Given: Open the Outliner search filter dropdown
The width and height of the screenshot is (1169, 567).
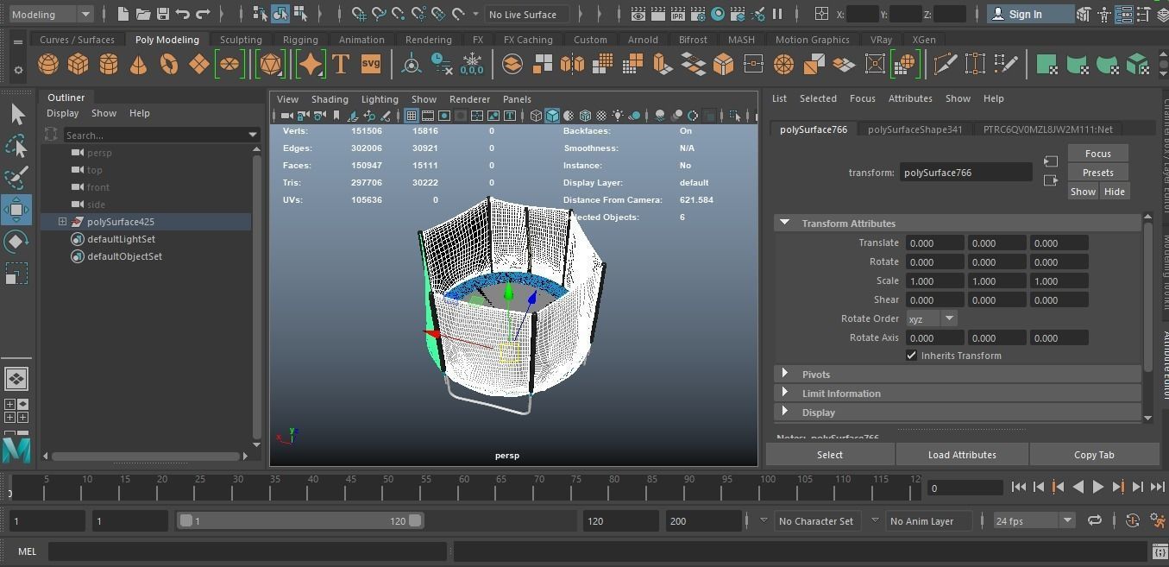Looking at the screenshot, I should [253, 135].
